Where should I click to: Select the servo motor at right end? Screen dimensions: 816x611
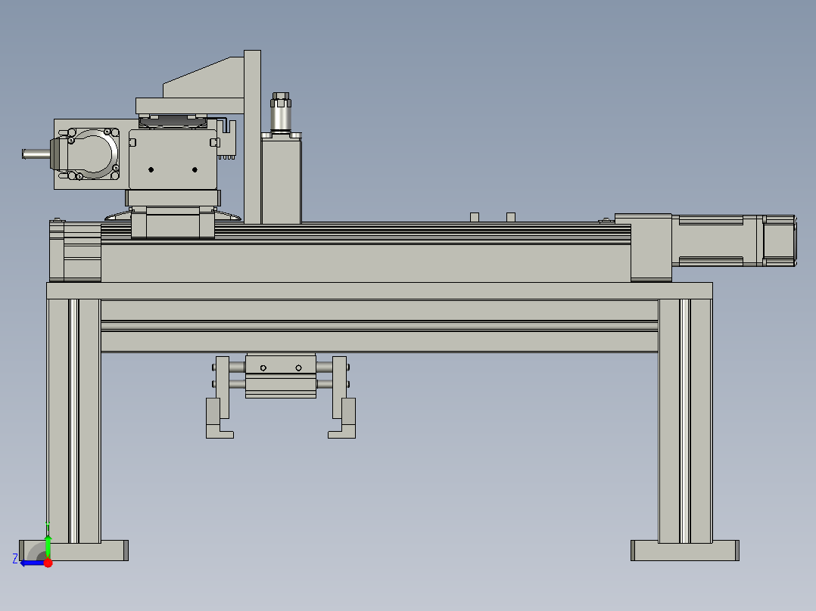[x=733, y=240]
